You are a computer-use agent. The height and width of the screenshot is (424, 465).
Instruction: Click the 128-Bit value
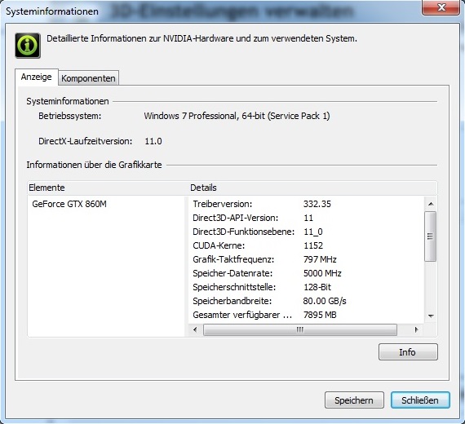point(317,287)
